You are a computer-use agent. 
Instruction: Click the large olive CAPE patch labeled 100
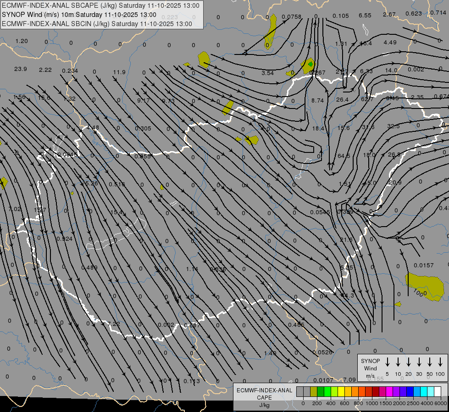425,287
